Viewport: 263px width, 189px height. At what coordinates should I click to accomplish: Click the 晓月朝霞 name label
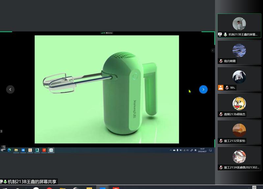click(230, 61)
